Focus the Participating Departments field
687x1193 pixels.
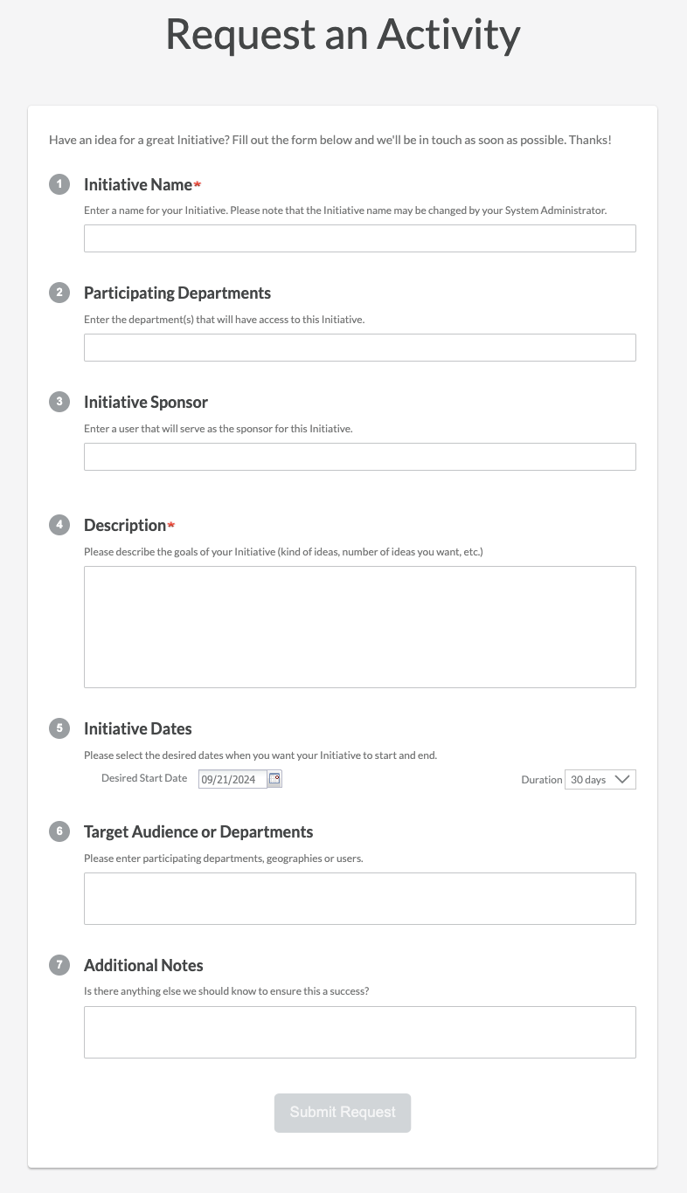coord(360,348)
